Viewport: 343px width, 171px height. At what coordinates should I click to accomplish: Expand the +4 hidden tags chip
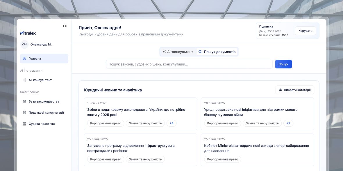click(171, 123)
